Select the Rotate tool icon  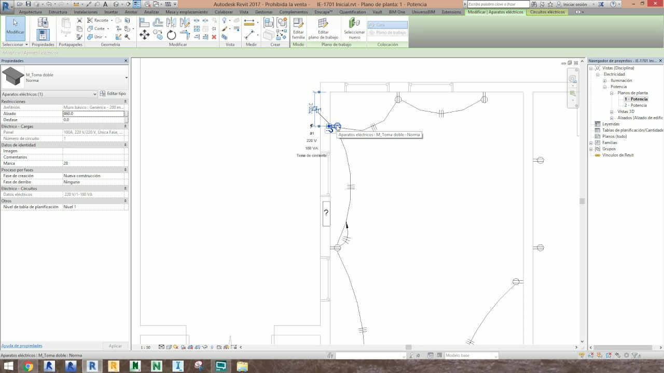[x=171, y=35]
